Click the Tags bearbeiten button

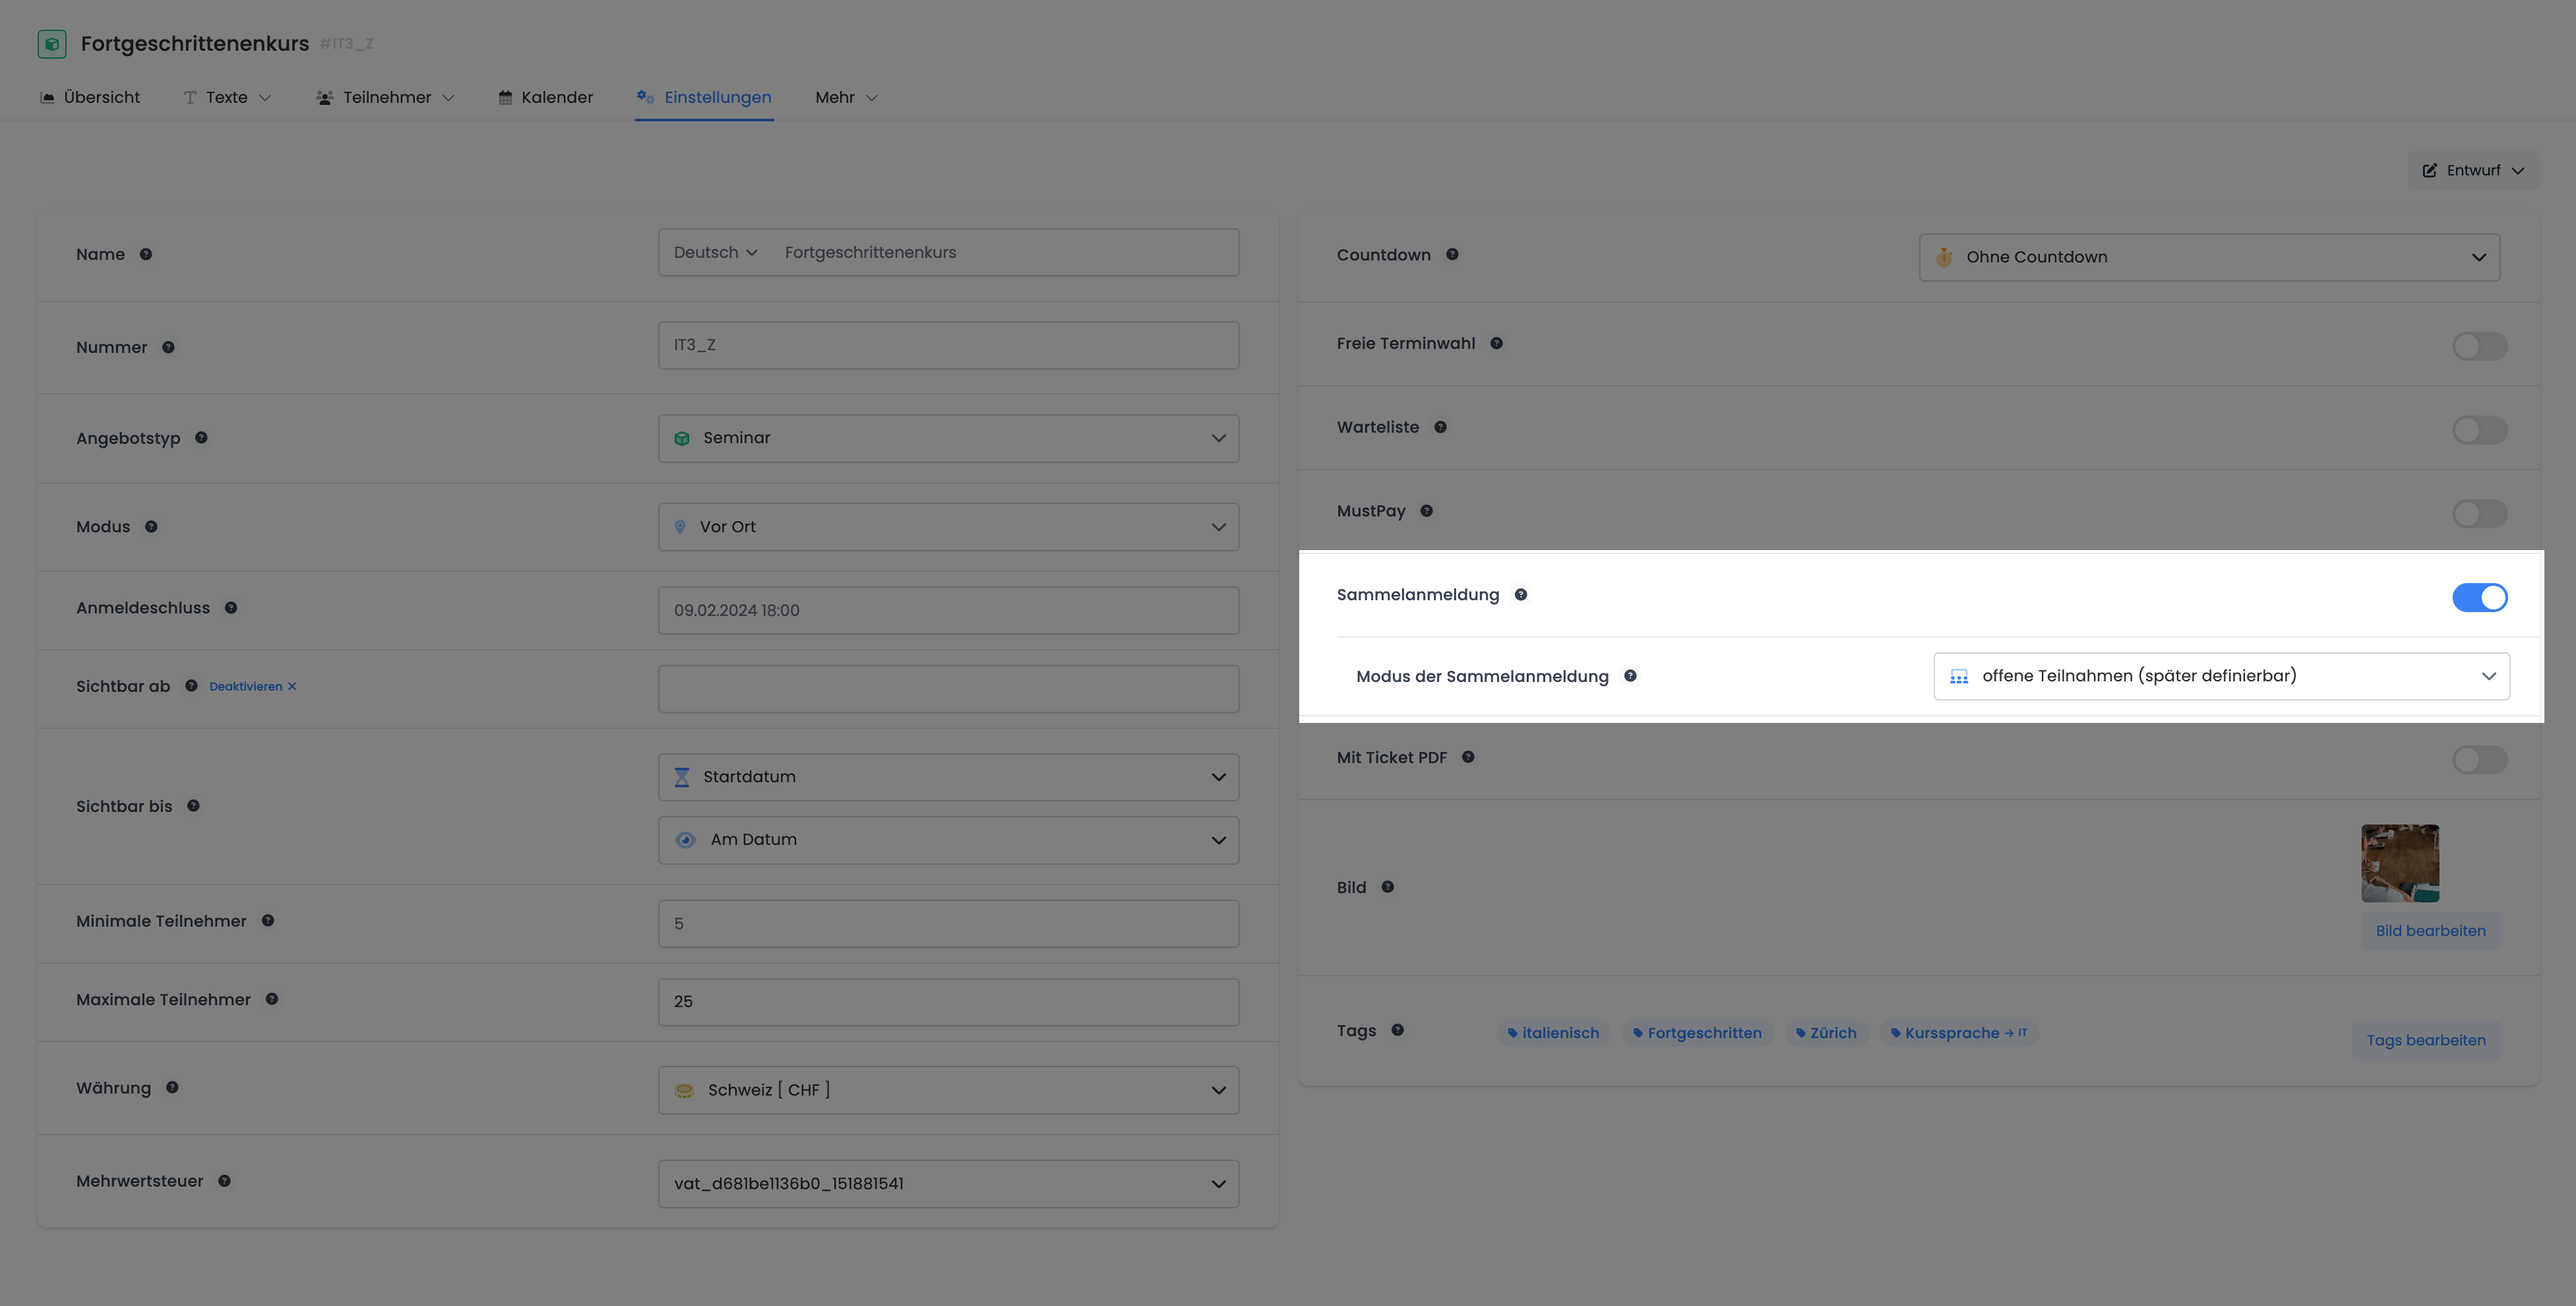[x=2425, y=1040]
